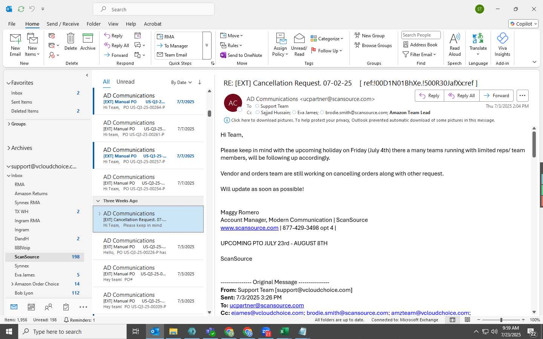The height and width of the screenshot is (339, 543).
Task: Open the ScanSource folder
Action: point(44,257)
